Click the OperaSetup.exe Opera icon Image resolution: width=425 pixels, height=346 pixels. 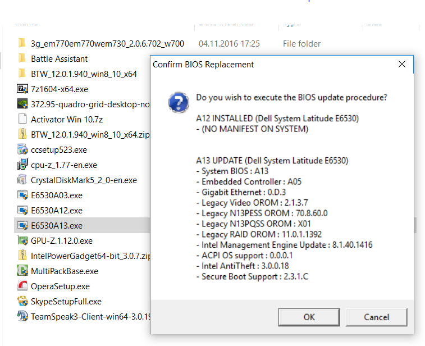[22, 286]
